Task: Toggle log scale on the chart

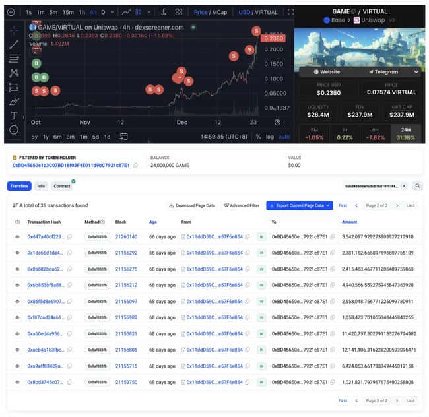Action: click(x=270, y=137)
